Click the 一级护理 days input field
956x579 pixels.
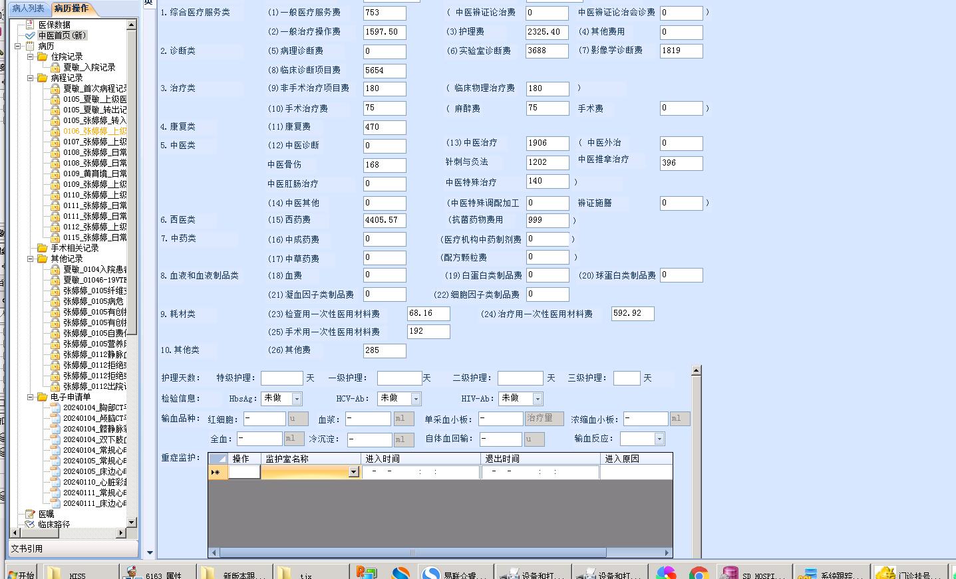tap(399, 378)
